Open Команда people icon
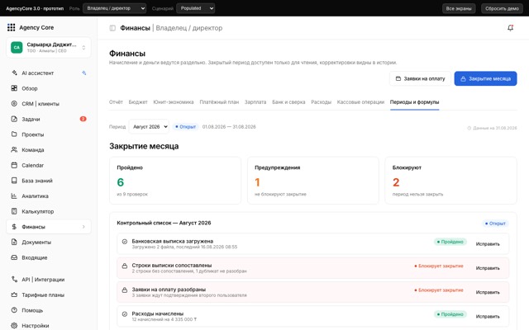The width and height of the screenshot is (529, 330). point(14,150)
